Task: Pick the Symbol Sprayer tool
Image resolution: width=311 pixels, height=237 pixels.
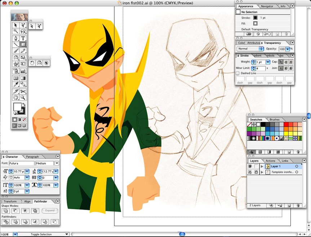Action: (x=15, y=71)
